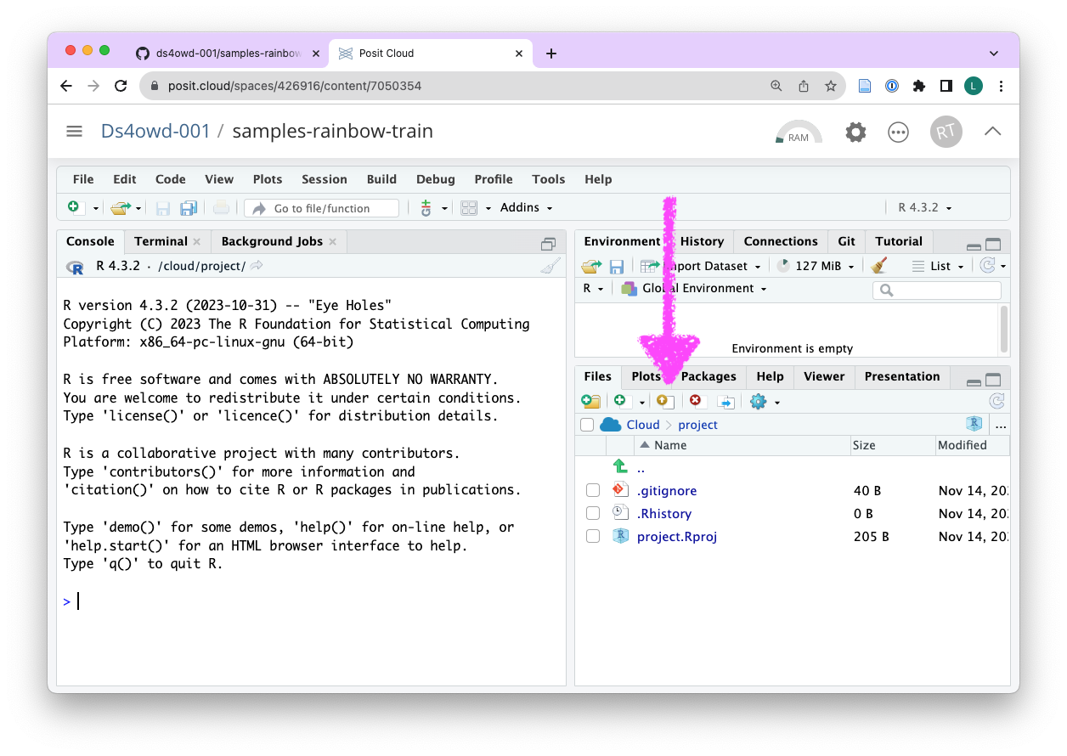Screen dimensions: 1067x756
Task: Check the box next to .gitignore
Action: click(x=593, y=490)
